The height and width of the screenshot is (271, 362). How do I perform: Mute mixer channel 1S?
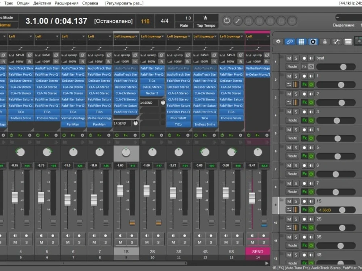pos(121,242)
